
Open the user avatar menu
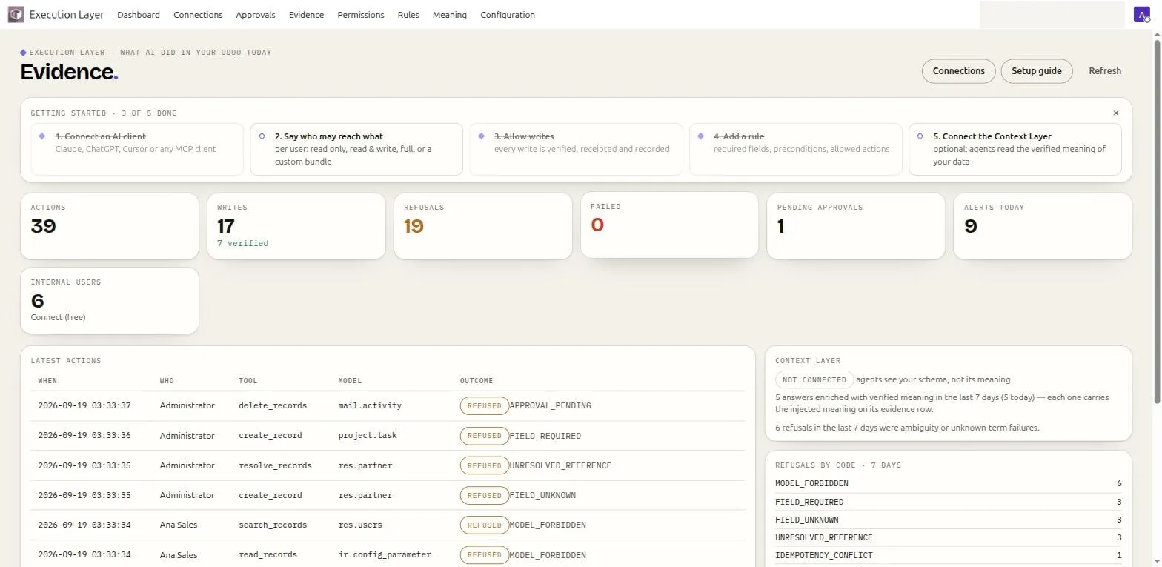[1142, 14]
